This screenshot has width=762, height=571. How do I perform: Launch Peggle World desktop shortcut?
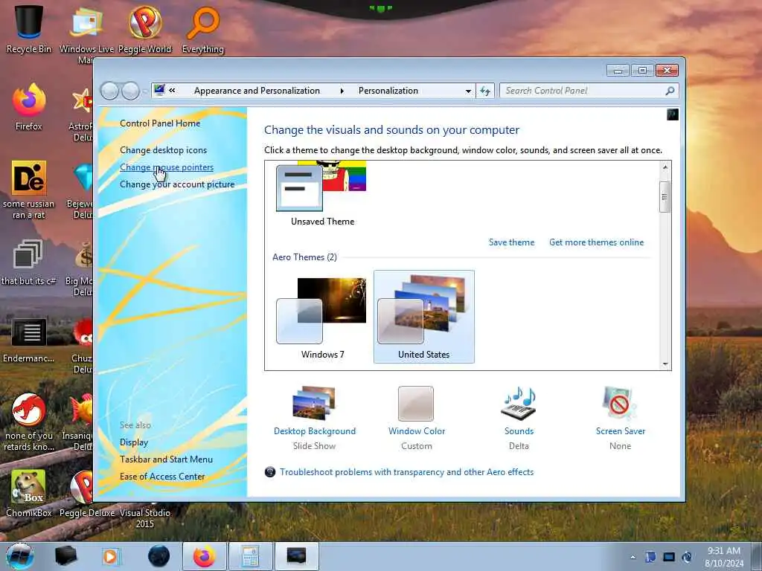145,29
